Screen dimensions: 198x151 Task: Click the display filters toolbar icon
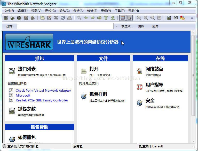tap(176, 17)
